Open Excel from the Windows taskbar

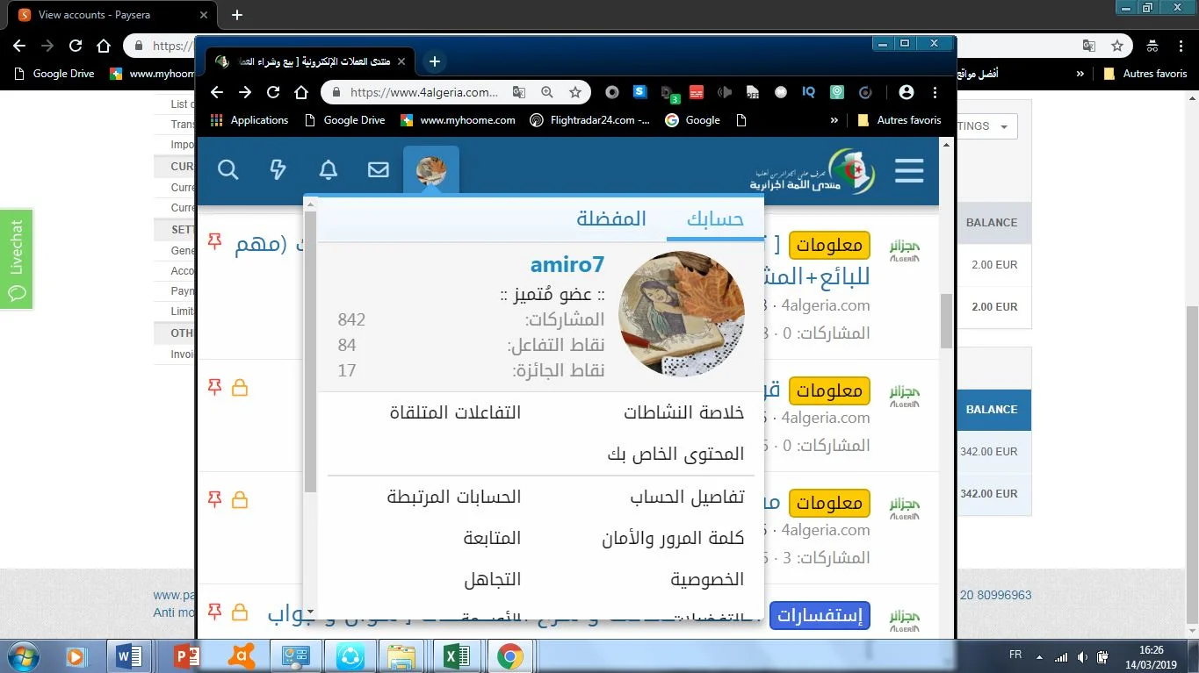[x=455, y=655]
